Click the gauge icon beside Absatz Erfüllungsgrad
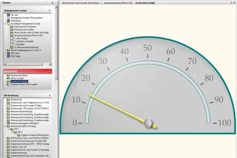The width and height of the screenshot is (237, 158). click(x=8, y=50)
